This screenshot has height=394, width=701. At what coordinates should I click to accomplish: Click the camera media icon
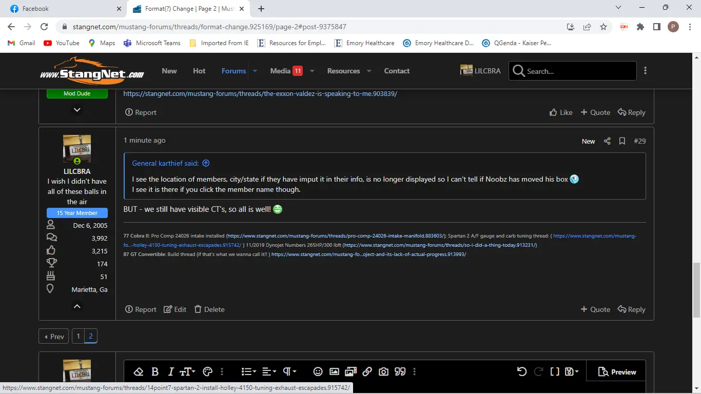coord(383,372)
